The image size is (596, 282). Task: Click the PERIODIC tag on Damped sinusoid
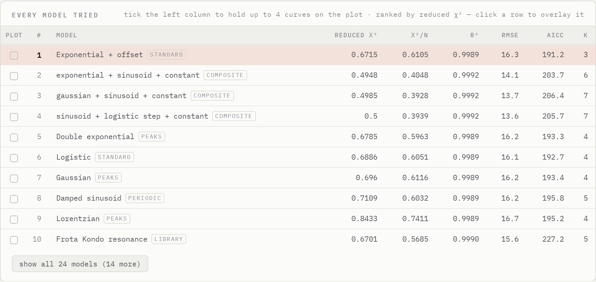[x=145, y=198]
